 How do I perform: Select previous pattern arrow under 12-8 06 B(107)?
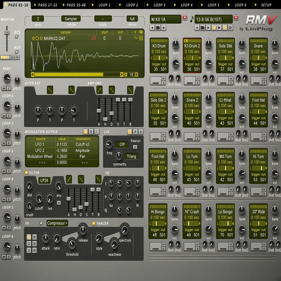tap(197, 28)
